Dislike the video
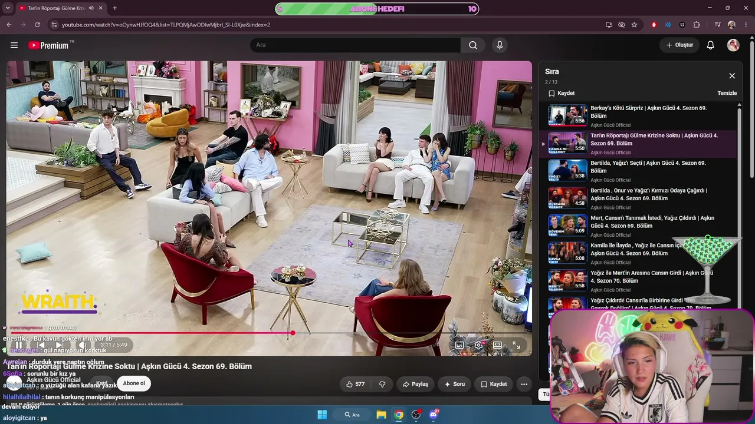 click(382, 384)
